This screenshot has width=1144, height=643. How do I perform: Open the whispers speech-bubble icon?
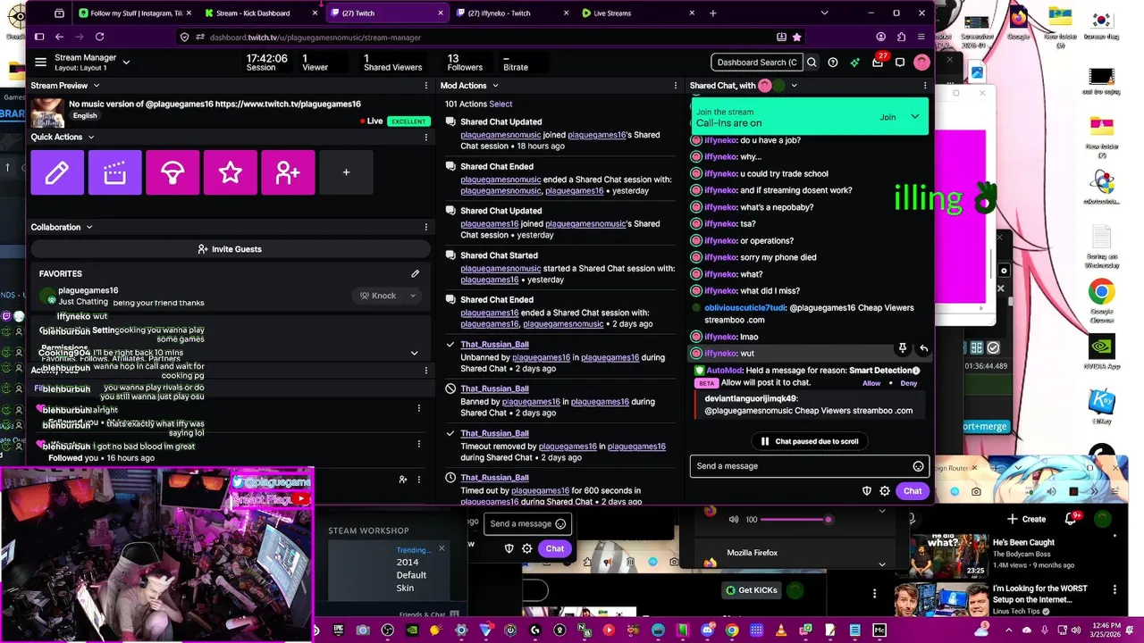pos(900,63)
